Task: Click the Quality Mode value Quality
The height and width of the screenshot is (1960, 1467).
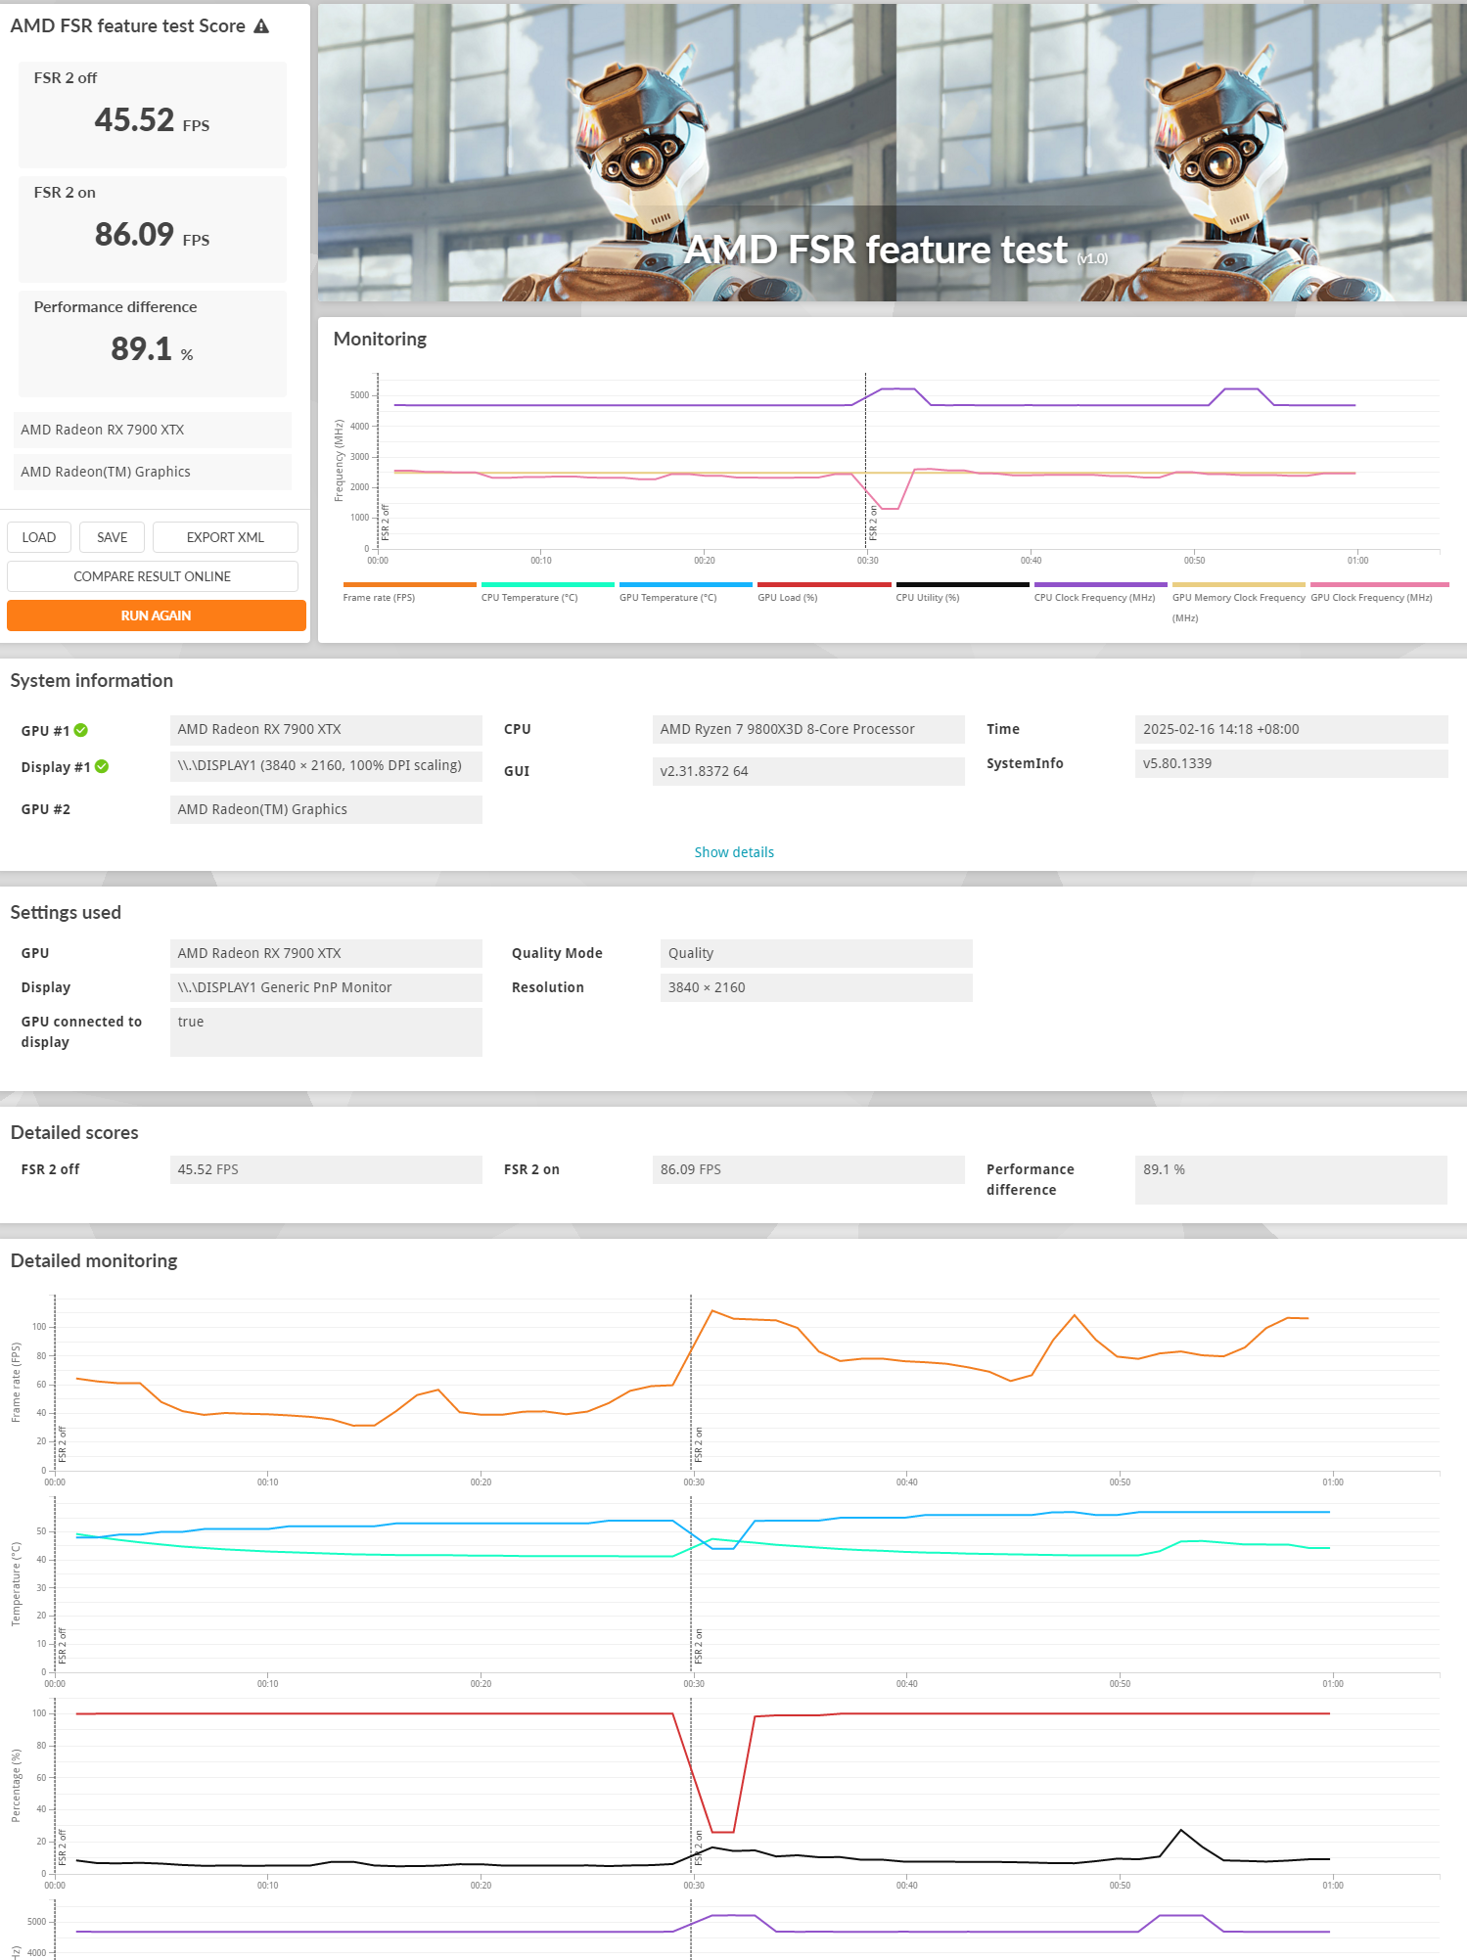Action: pyautogui.click(x=816, y=953)
